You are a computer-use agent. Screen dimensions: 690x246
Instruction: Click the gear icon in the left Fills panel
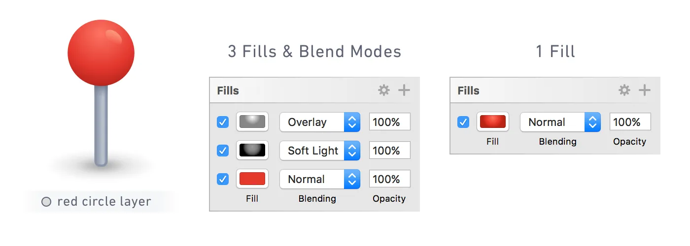tap(384, 90)
